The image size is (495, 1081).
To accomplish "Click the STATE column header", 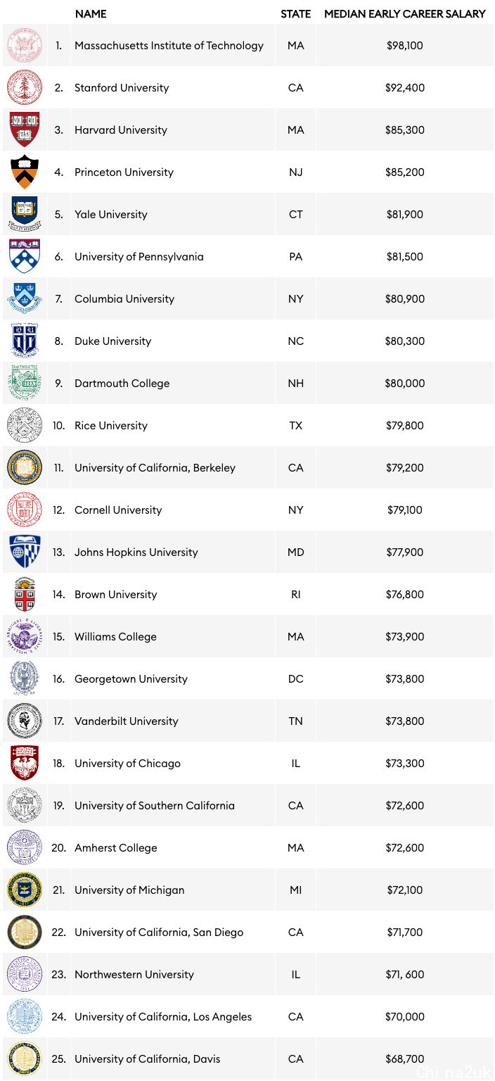I will click(296, 13).
